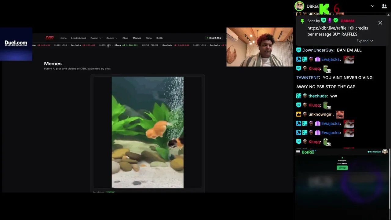Go to the Home page
391x220 pixels.
coord(63,38)
